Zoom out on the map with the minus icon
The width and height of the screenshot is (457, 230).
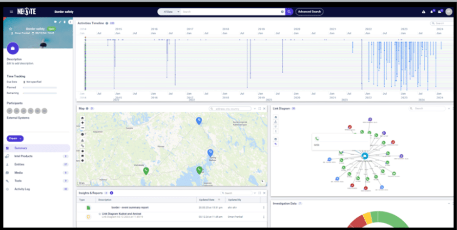(x=82, y=128)
